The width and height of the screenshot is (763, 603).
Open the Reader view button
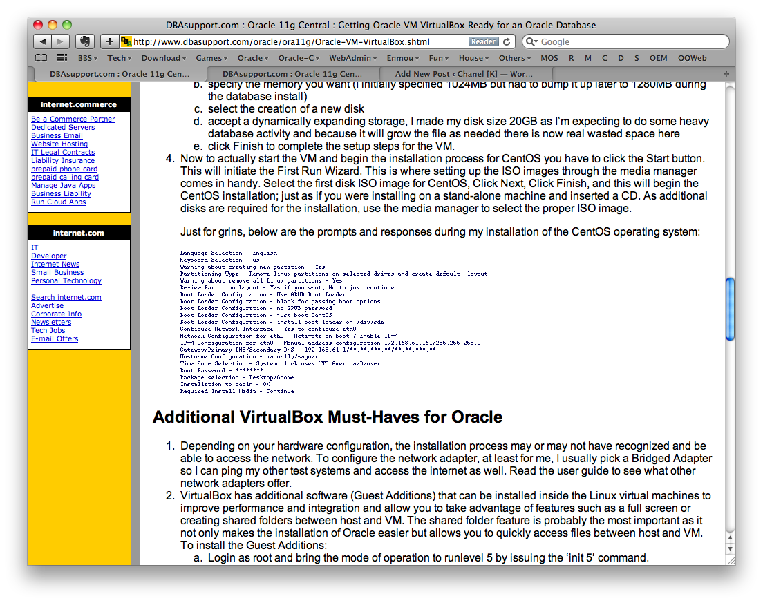click(x=483, y=42)
